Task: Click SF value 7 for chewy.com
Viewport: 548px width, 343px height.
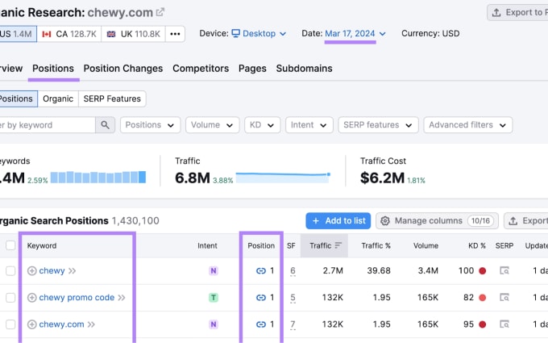Action: 293,324
